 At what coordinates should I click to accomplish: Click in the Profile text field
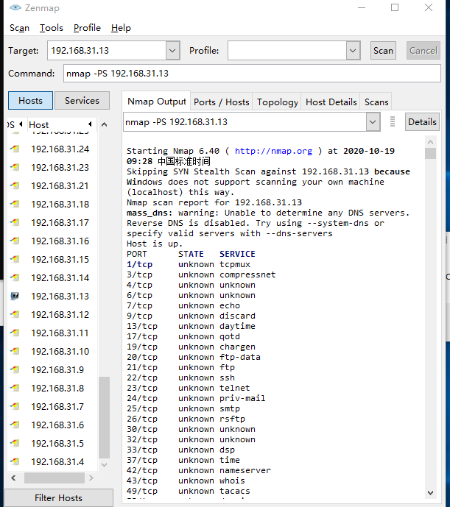(287, 51)
